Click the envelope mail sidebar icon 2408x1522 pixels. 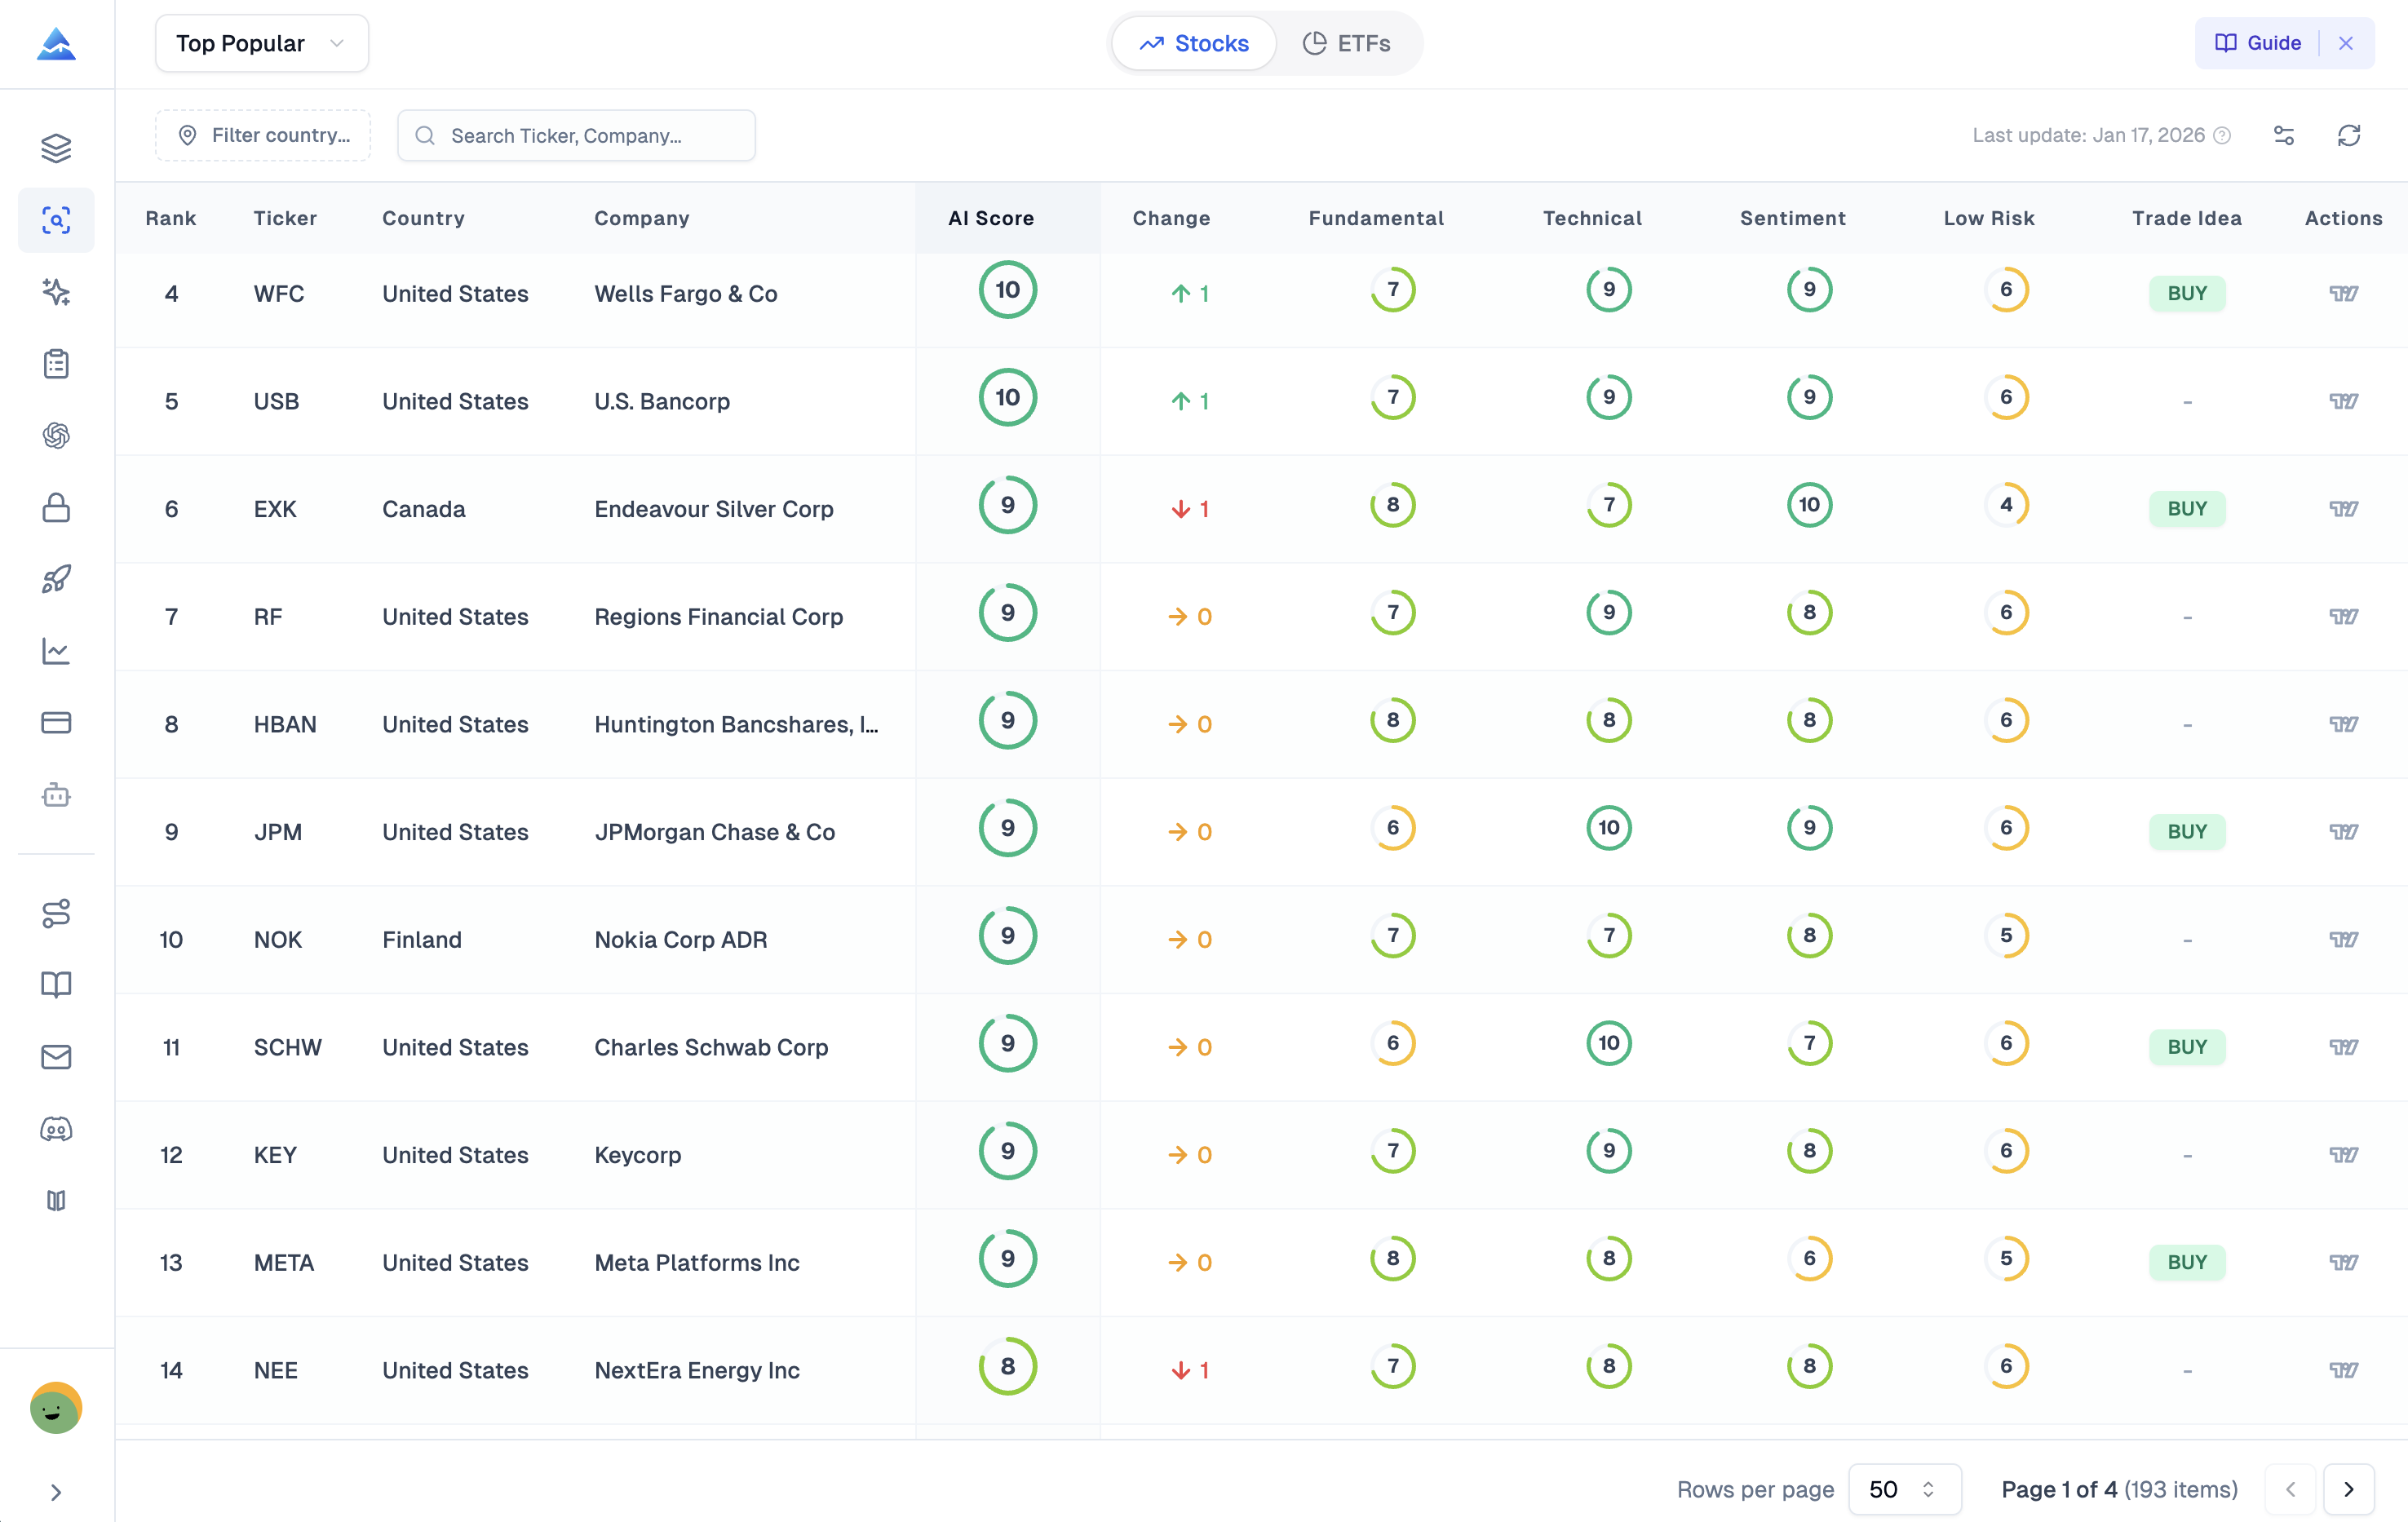pyautogui.click(x=56, y=1057)
